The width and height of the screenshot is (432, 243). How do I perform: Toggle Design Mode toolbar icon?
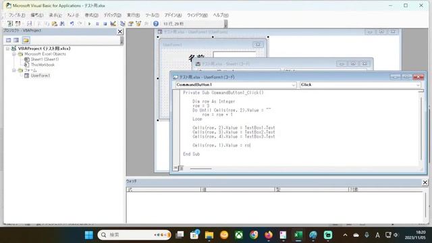coord(113,24)
